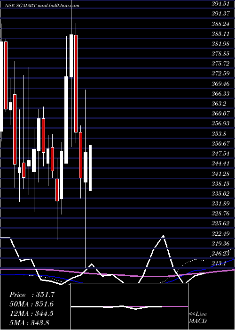Select the 391.37 price axis label
Viewport: 235px width, 330px height.
tap(220, 14)
